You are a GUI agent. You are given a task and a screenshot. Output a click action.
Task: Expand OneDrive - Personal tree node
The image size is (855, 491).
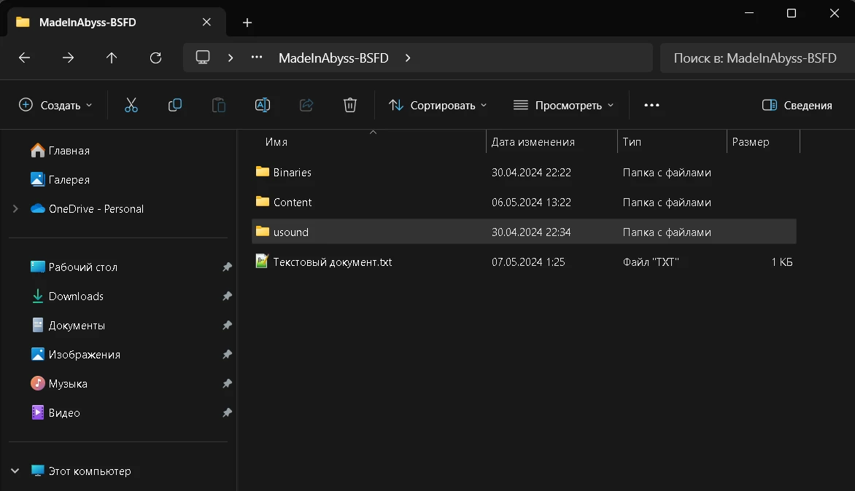pyautogui.click(x=15, y=209)
